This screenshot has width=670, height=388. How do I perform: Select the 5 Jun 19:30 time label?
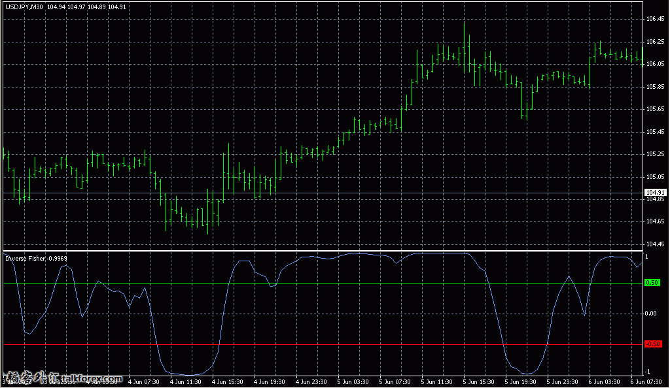pos(520,381)
